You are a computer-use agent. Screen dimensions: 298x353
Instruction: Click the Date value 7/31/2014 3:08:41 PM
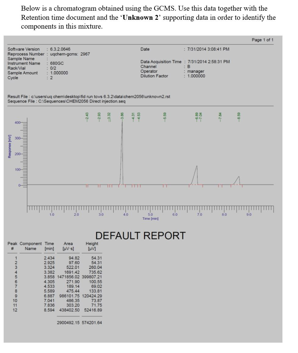coord(208,49)
